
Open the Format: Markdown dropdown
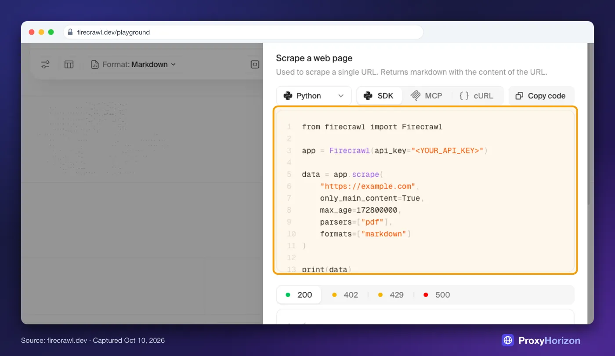pos(134,65)
